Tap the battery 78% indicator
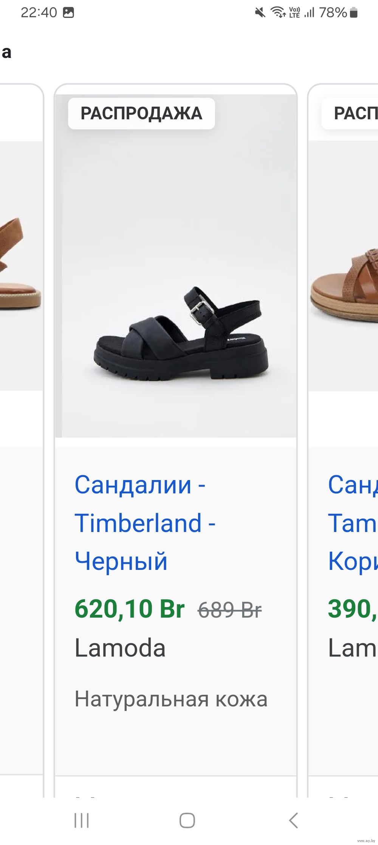 coord(338,13)
